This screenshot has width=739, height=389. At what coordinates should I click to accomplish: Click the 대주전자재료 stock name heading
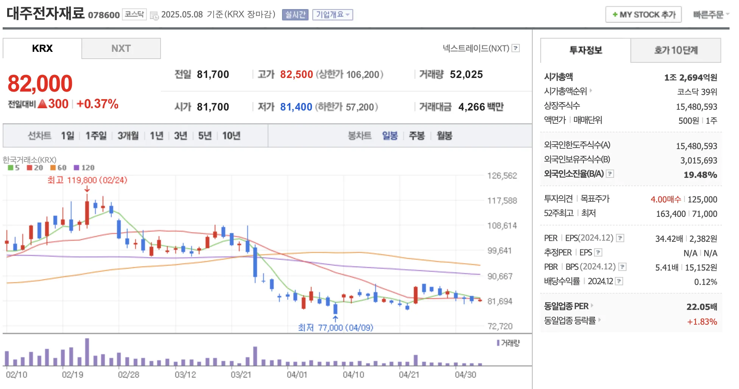(45, 13)
